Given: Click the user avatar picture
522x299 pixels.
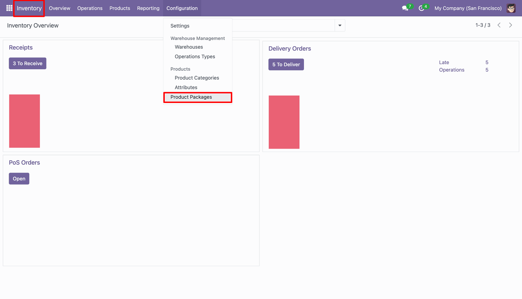Looking at the screenshot, I should [x=511, y=8].
